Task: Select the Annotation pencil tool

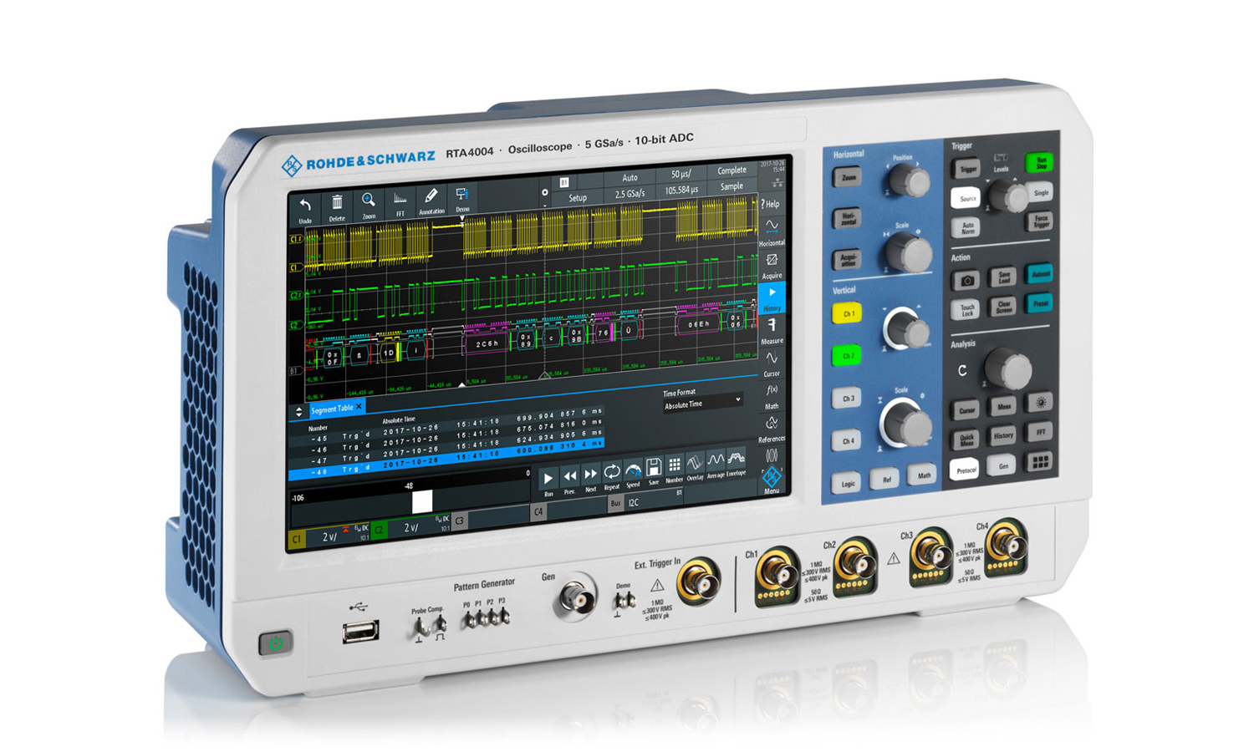Action: point(431,201)
